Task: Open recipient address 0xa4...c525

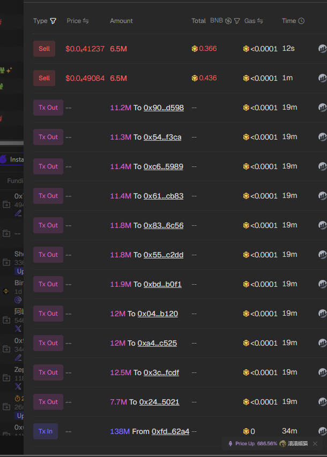Action: point(157,343)
